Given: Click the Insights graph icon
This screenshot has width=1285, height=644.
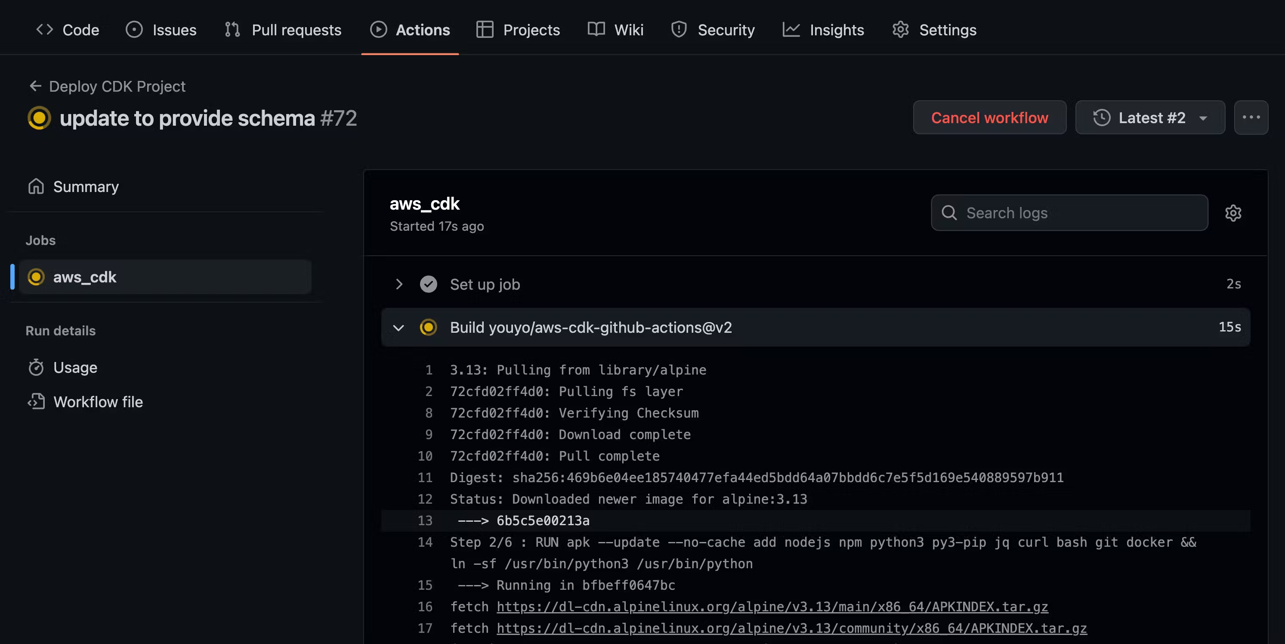Looking at the screenshot, I should [x=791, y=29].
